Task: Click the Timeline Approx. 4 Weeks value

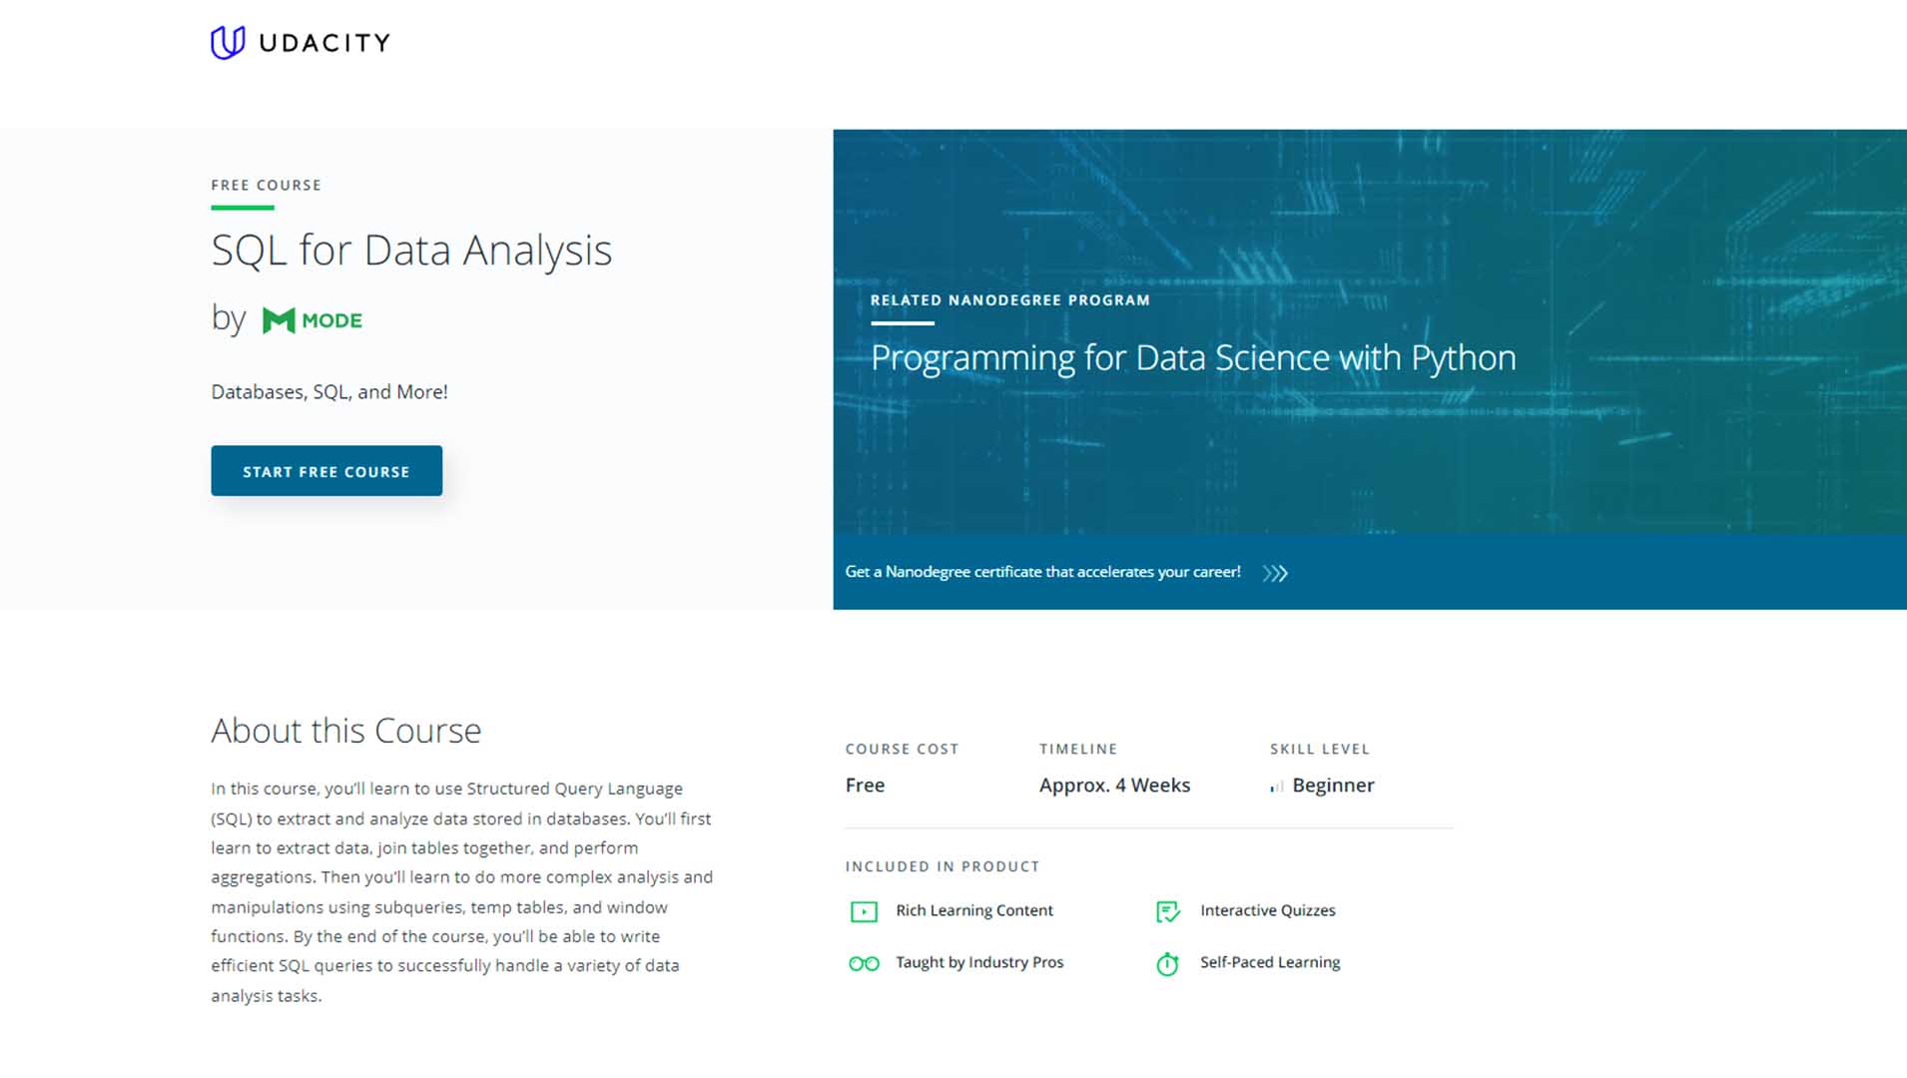Action: click(x=1114, y=785)
